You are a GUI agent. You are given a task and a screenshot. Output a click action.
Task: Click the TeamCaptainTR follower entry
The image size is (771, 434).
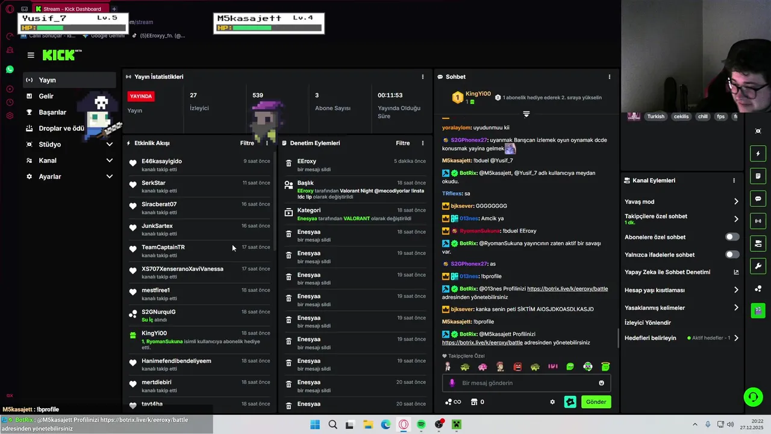click(x=199, y=251)
